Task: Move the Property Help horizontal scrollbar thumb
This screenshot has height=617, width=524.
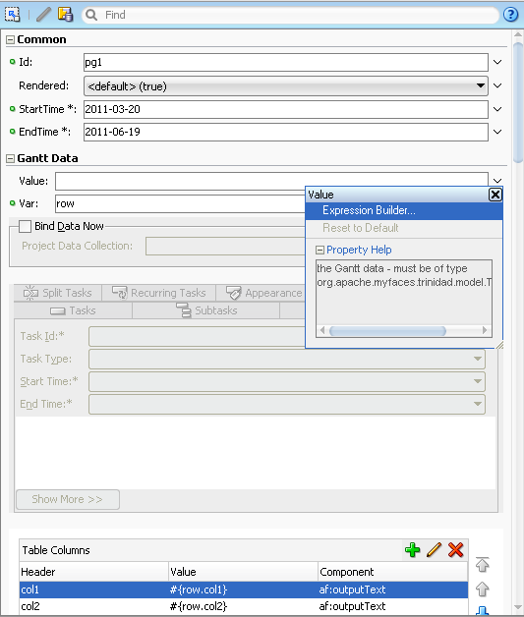Action: click(387, 330)
